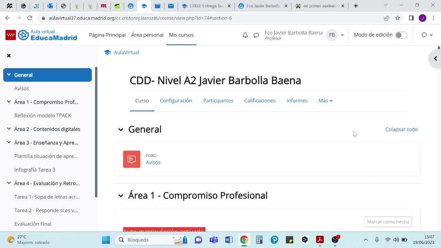Collapse Área 3 chevron in course index
The height and width of the screenshot is (248, 441).
[9, 143]
